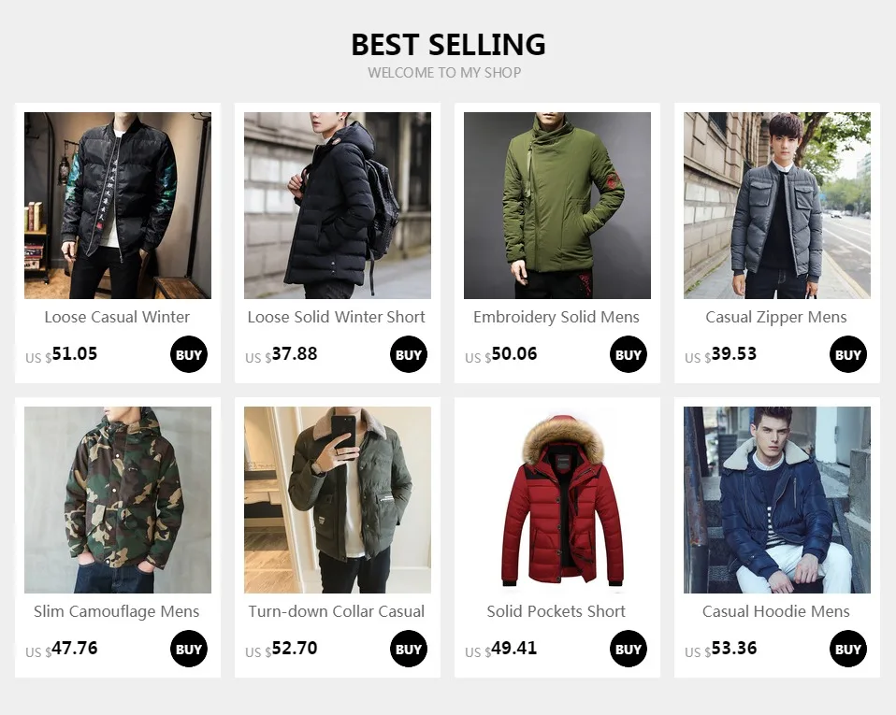Click BUY for the $37.88 Loose Solid Winter Short

point(409,354)
